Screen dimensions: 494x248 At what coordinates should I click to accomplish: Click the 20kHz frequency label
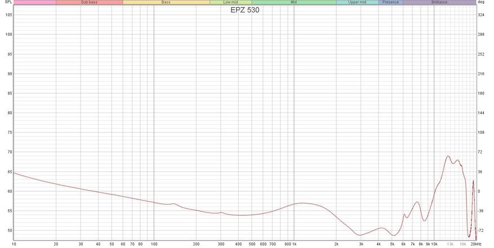(x=476, y=244)
